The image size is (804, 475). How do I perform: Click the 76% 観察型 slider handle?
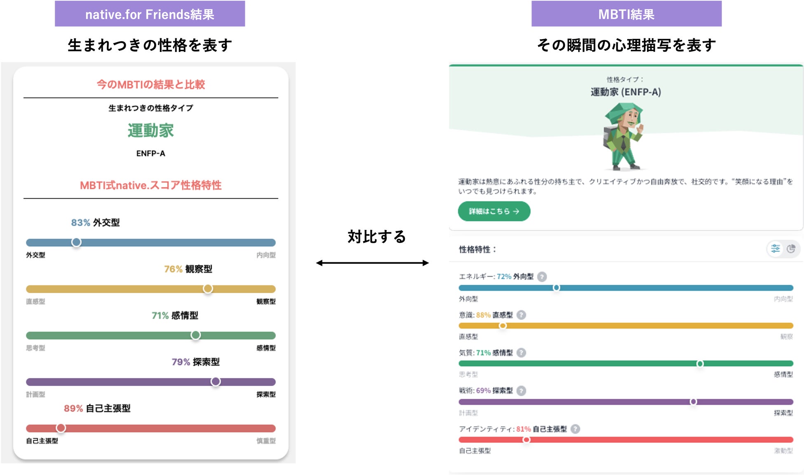pyautogui.click(x=208, y=289)
